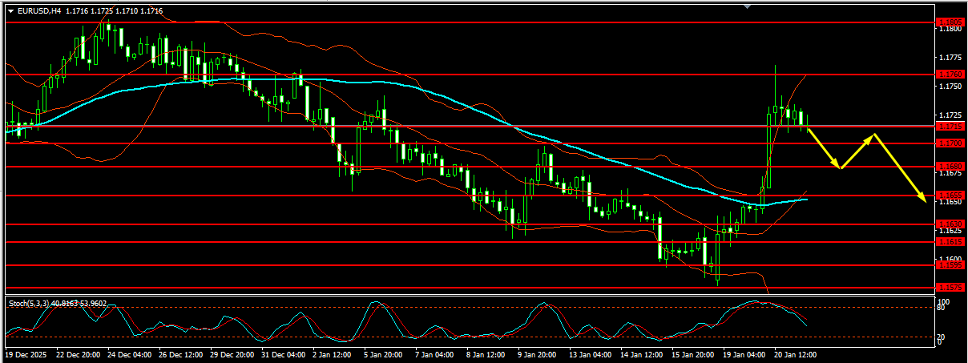The image size is (968, 363).
Task: Click the 1.1675 value on price scale
Action: 950,173
